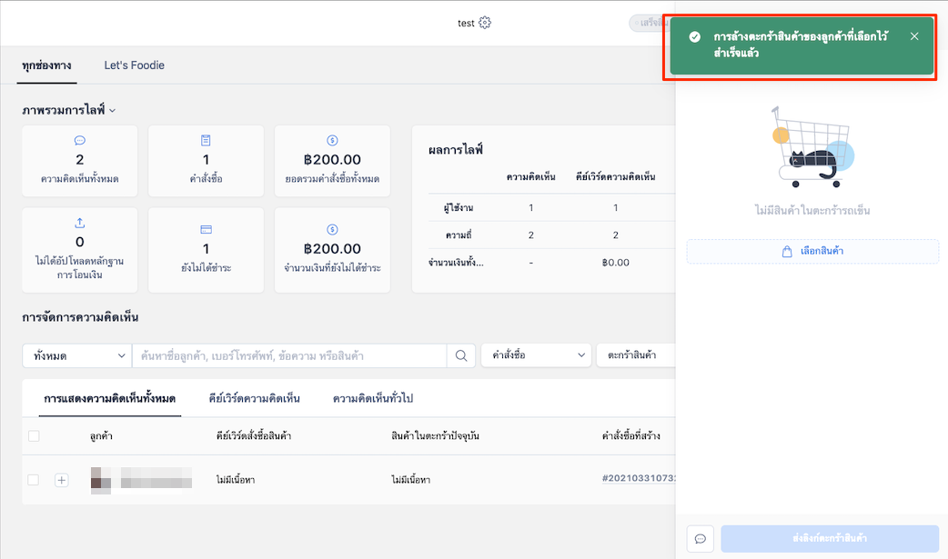This screenshot has height=559, width=948.
Task: Switch to the Let's Foodie tab
Action: click(x=135, y=65)
